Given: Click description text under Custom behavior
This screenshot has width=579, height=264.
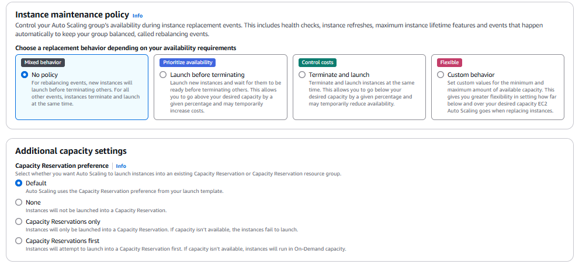Looking at the screenshot, I should pos(500,97).
